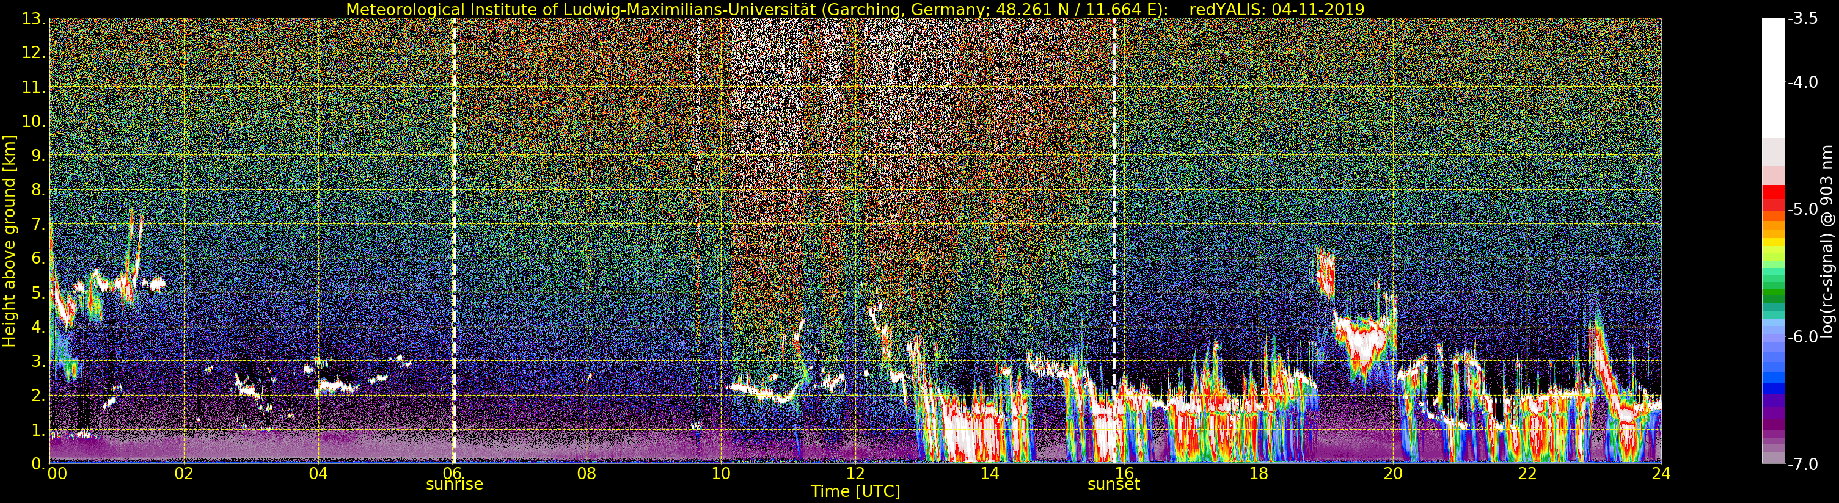Click the '-7.0' colorbar tick value
The height and width of the screenshot is (503, 1839).
pyautogui.click(x=1802, y=464)
